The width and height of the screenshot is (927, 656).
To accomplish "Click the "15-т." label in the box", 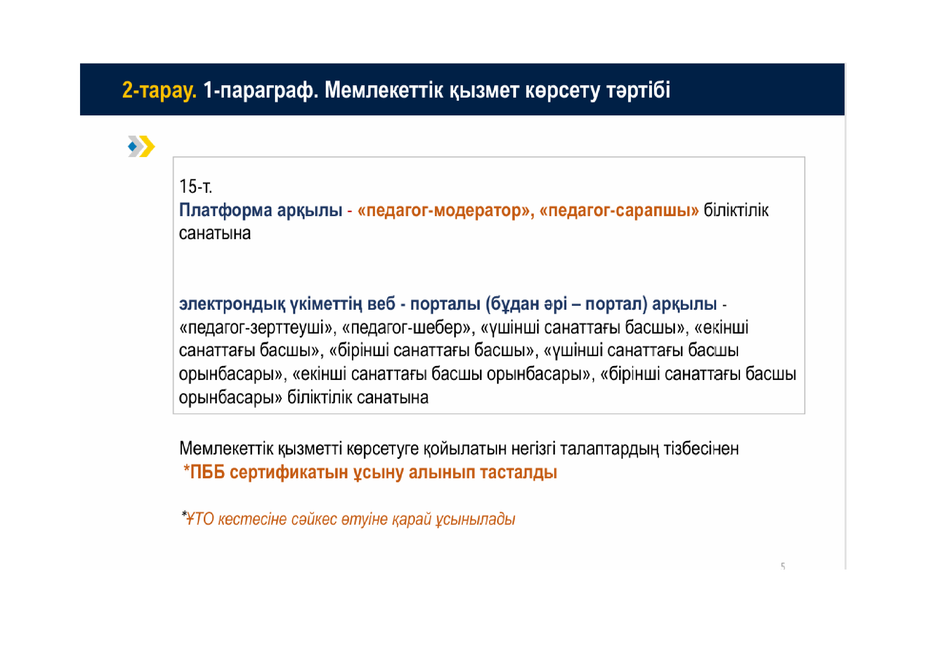I will coord(195,187).
